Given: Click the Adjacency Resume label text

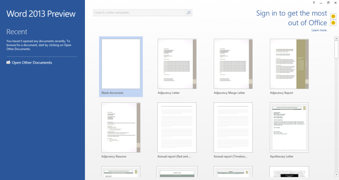Looking at the screenshot, I should click(x=114, y=157).
